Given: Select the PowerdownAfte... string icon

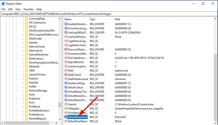Looking at the screenshot, I should point(66,54).
